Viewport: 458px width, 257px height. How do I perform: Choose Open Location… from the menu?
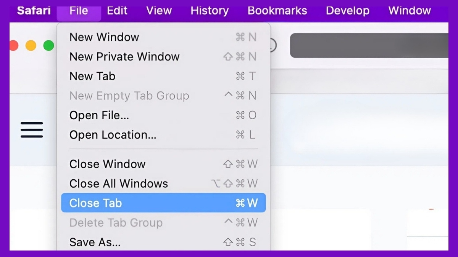pyautogui.click(x=163, y=135)
